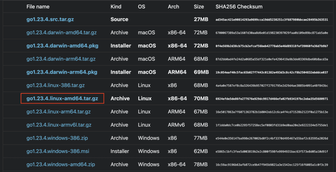The image size is (336, 172).
Task: Click the Kind column header
Action: [116, 7]
